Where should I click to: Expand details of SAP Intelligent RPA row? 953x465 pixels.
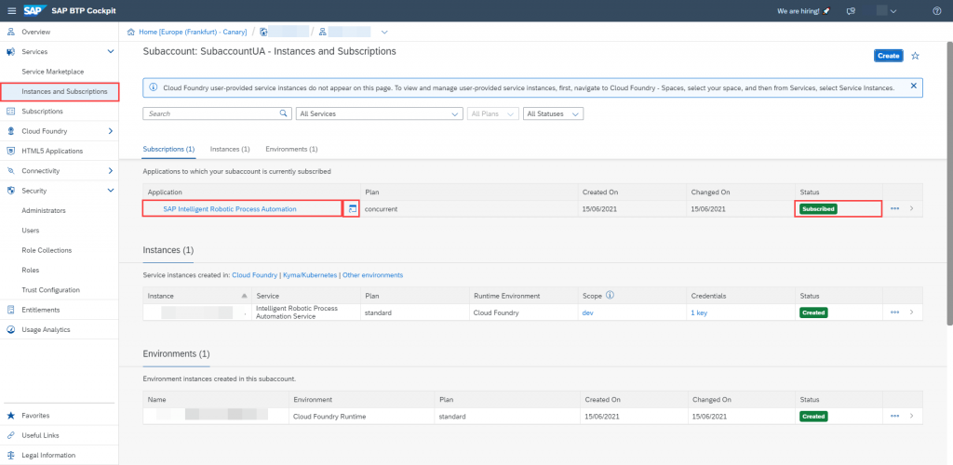911,209
